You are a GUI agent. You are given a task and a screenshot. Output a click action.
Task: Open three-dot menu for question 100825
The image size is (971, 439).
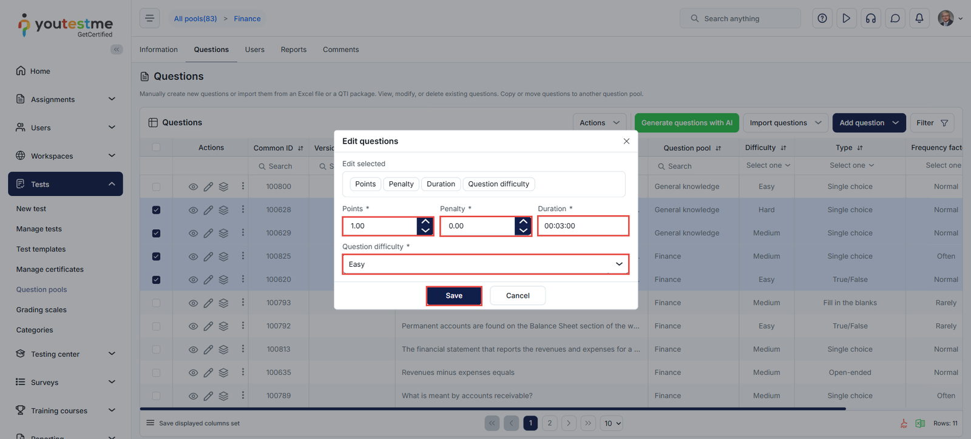pos(243,256)
